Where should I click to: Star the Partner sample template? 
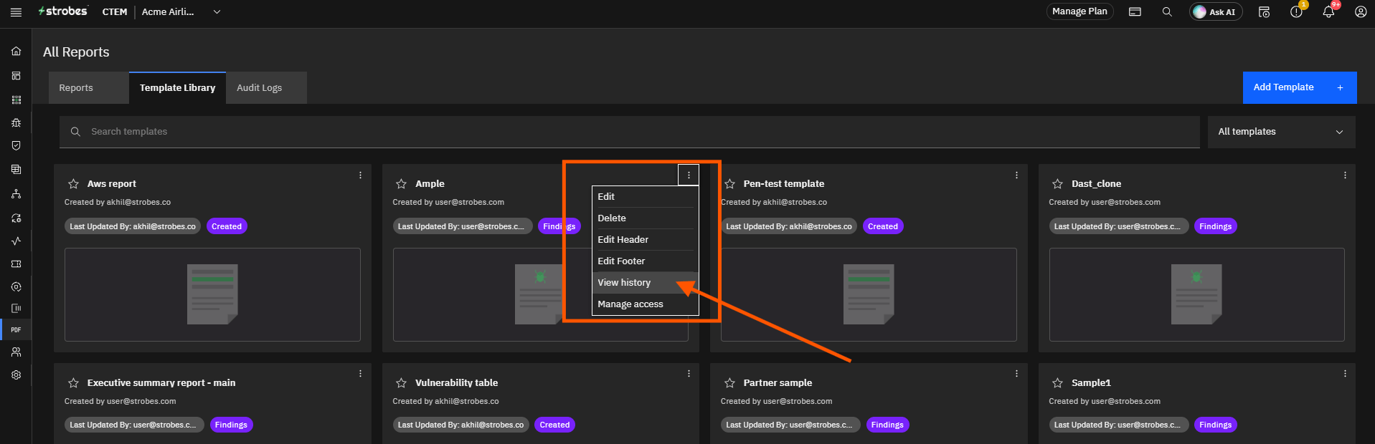[x=729, y=383]
